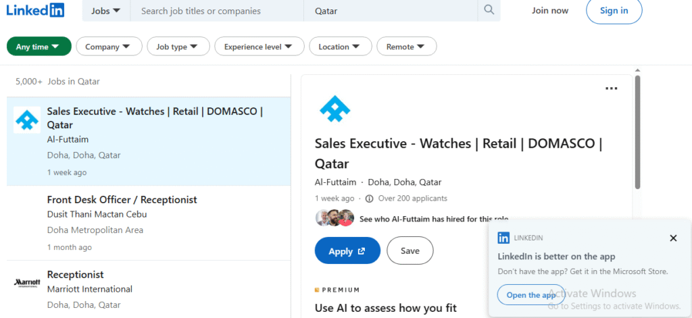Click Al-Futtaim company link in details
This screenshot has height=318, width=692.
click(x=335, y=182)
